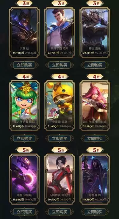119x219 pixels.
Task: Open the 暗星尊 烬 skin card
Action: point(95,179)
